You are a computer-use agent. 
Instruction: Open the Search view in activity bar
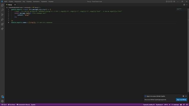pos(2,10)
